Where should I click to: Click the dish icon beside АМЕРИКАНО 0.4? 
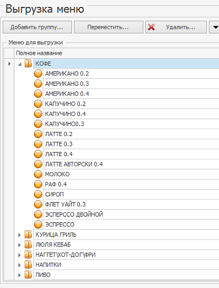(x=38, y=94)
